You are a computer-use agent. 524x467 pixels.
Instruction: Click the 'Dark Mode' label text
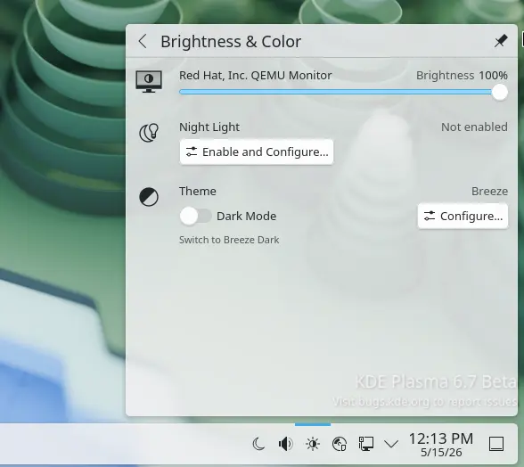(x=246, y=217)
